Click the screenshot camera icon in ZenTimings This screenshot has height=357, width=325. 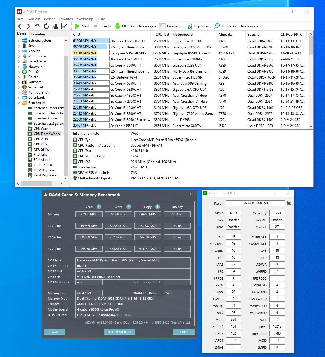click(289, 203)
